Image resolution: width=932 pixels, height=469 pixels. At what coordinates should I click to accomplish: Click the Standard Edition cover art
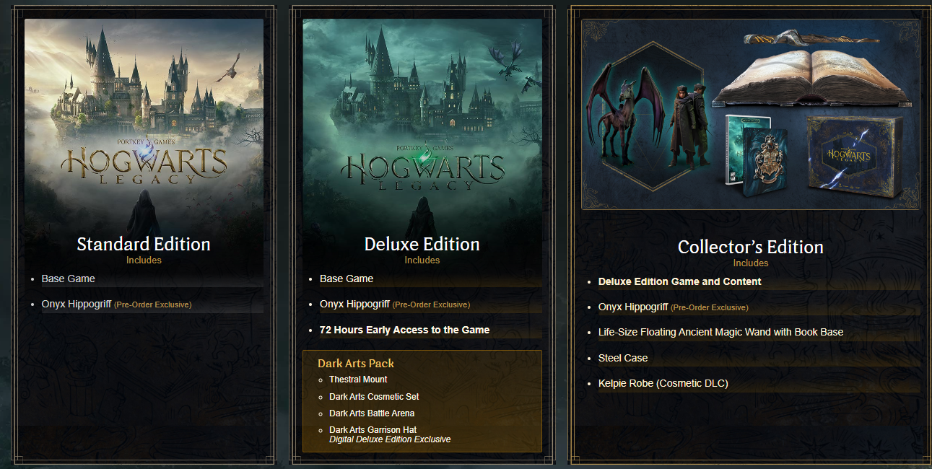pyautogui.click(x=144, y=126)
